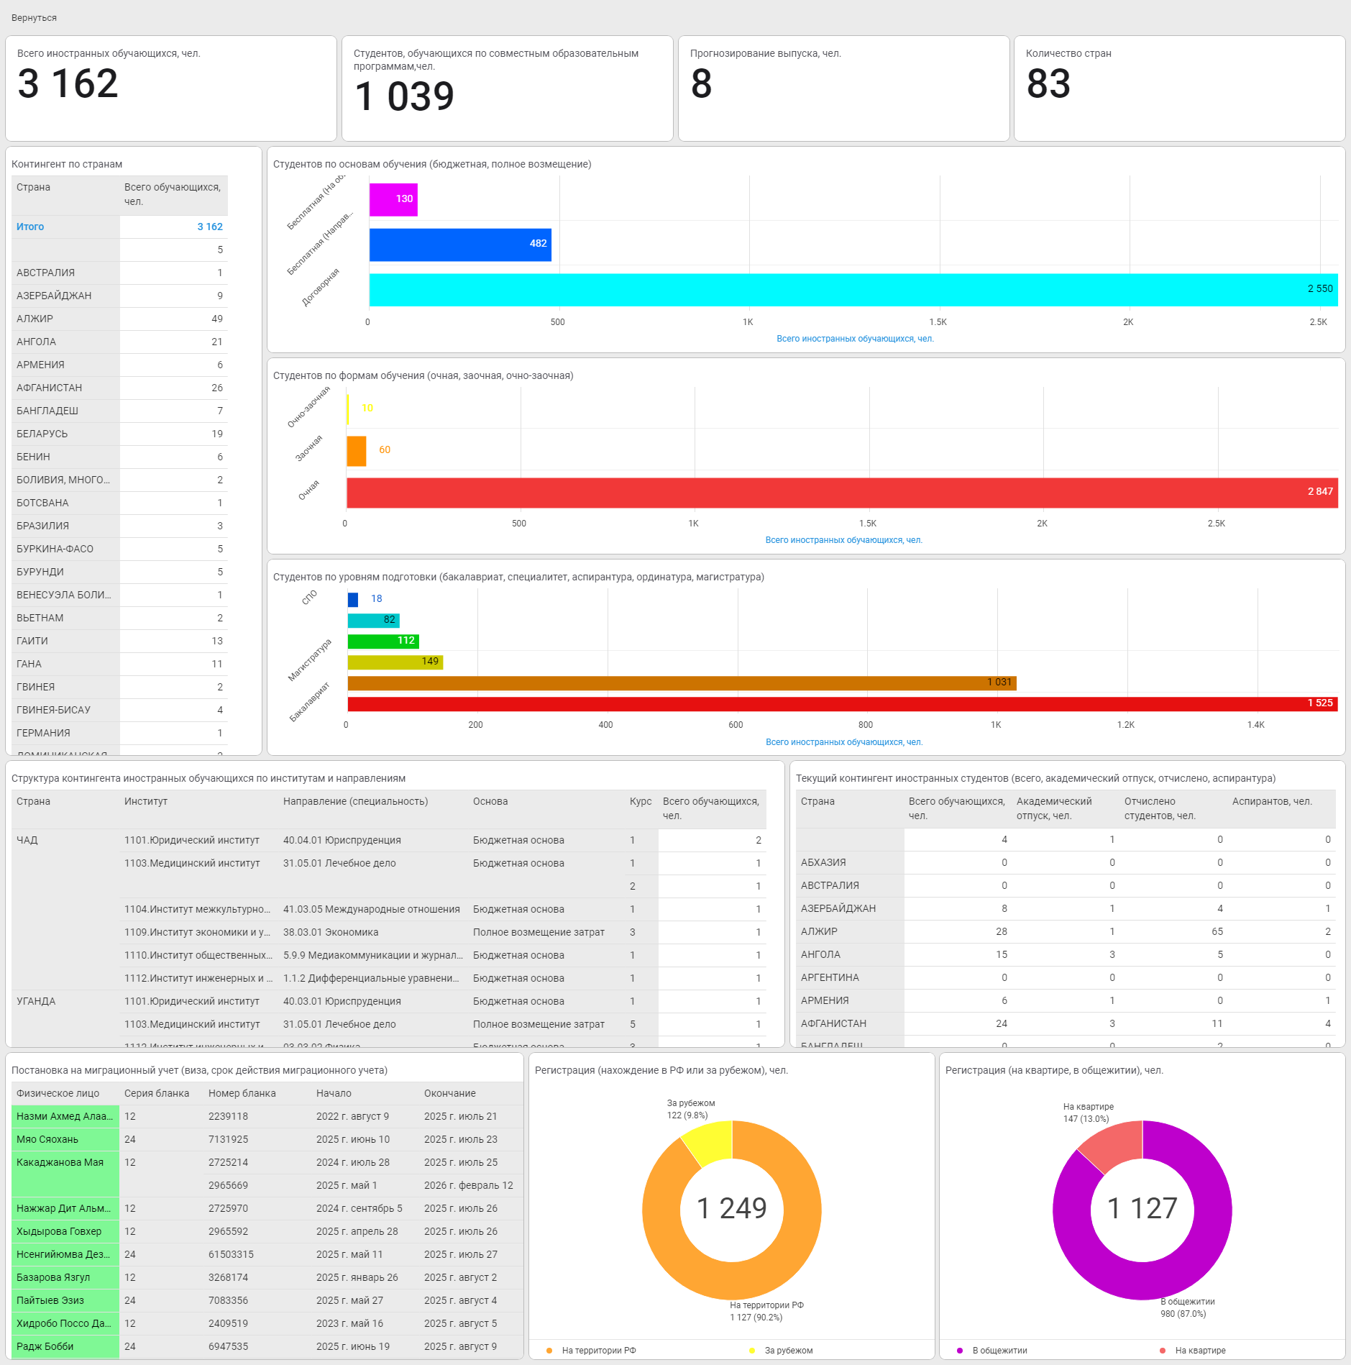Sort by Отчислено студентов column header
1351x1365 pixels.
pyautogui.click(x=1159, y=808)
